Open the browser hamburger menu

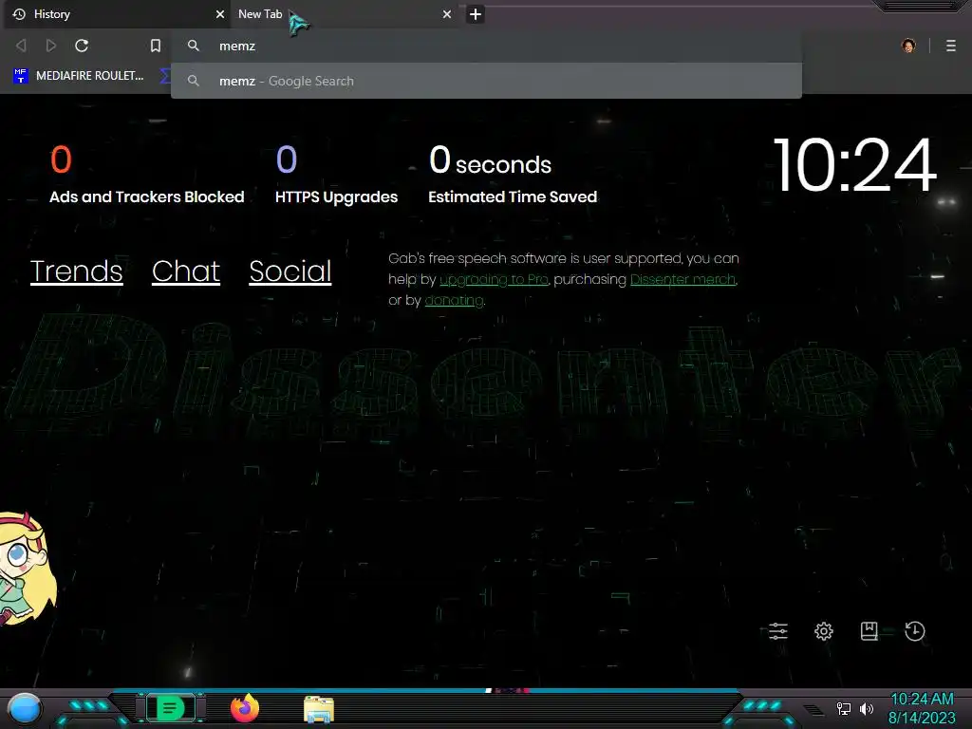coord(950,46)
